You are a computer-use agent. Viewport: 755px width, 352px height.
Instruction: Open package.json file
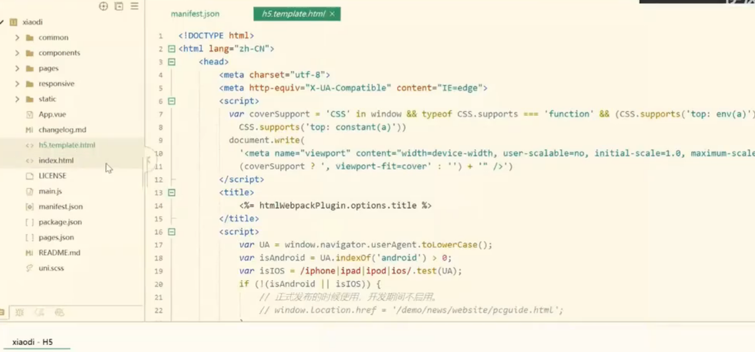60,222
